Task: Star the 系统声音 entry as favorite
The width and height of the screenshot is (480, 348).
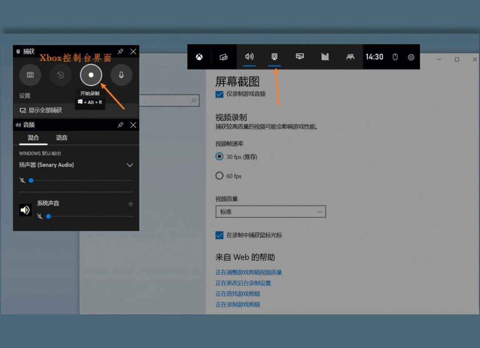Action: (x=130, y=204)
